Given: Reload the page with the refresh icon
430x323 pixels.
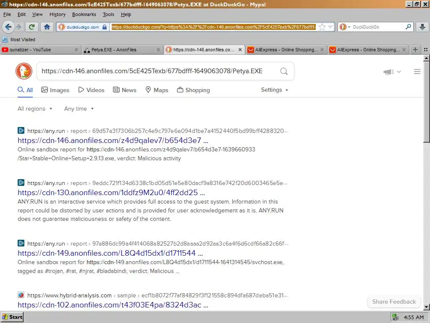Looking at the screenshot, I should tap(31, 27).
